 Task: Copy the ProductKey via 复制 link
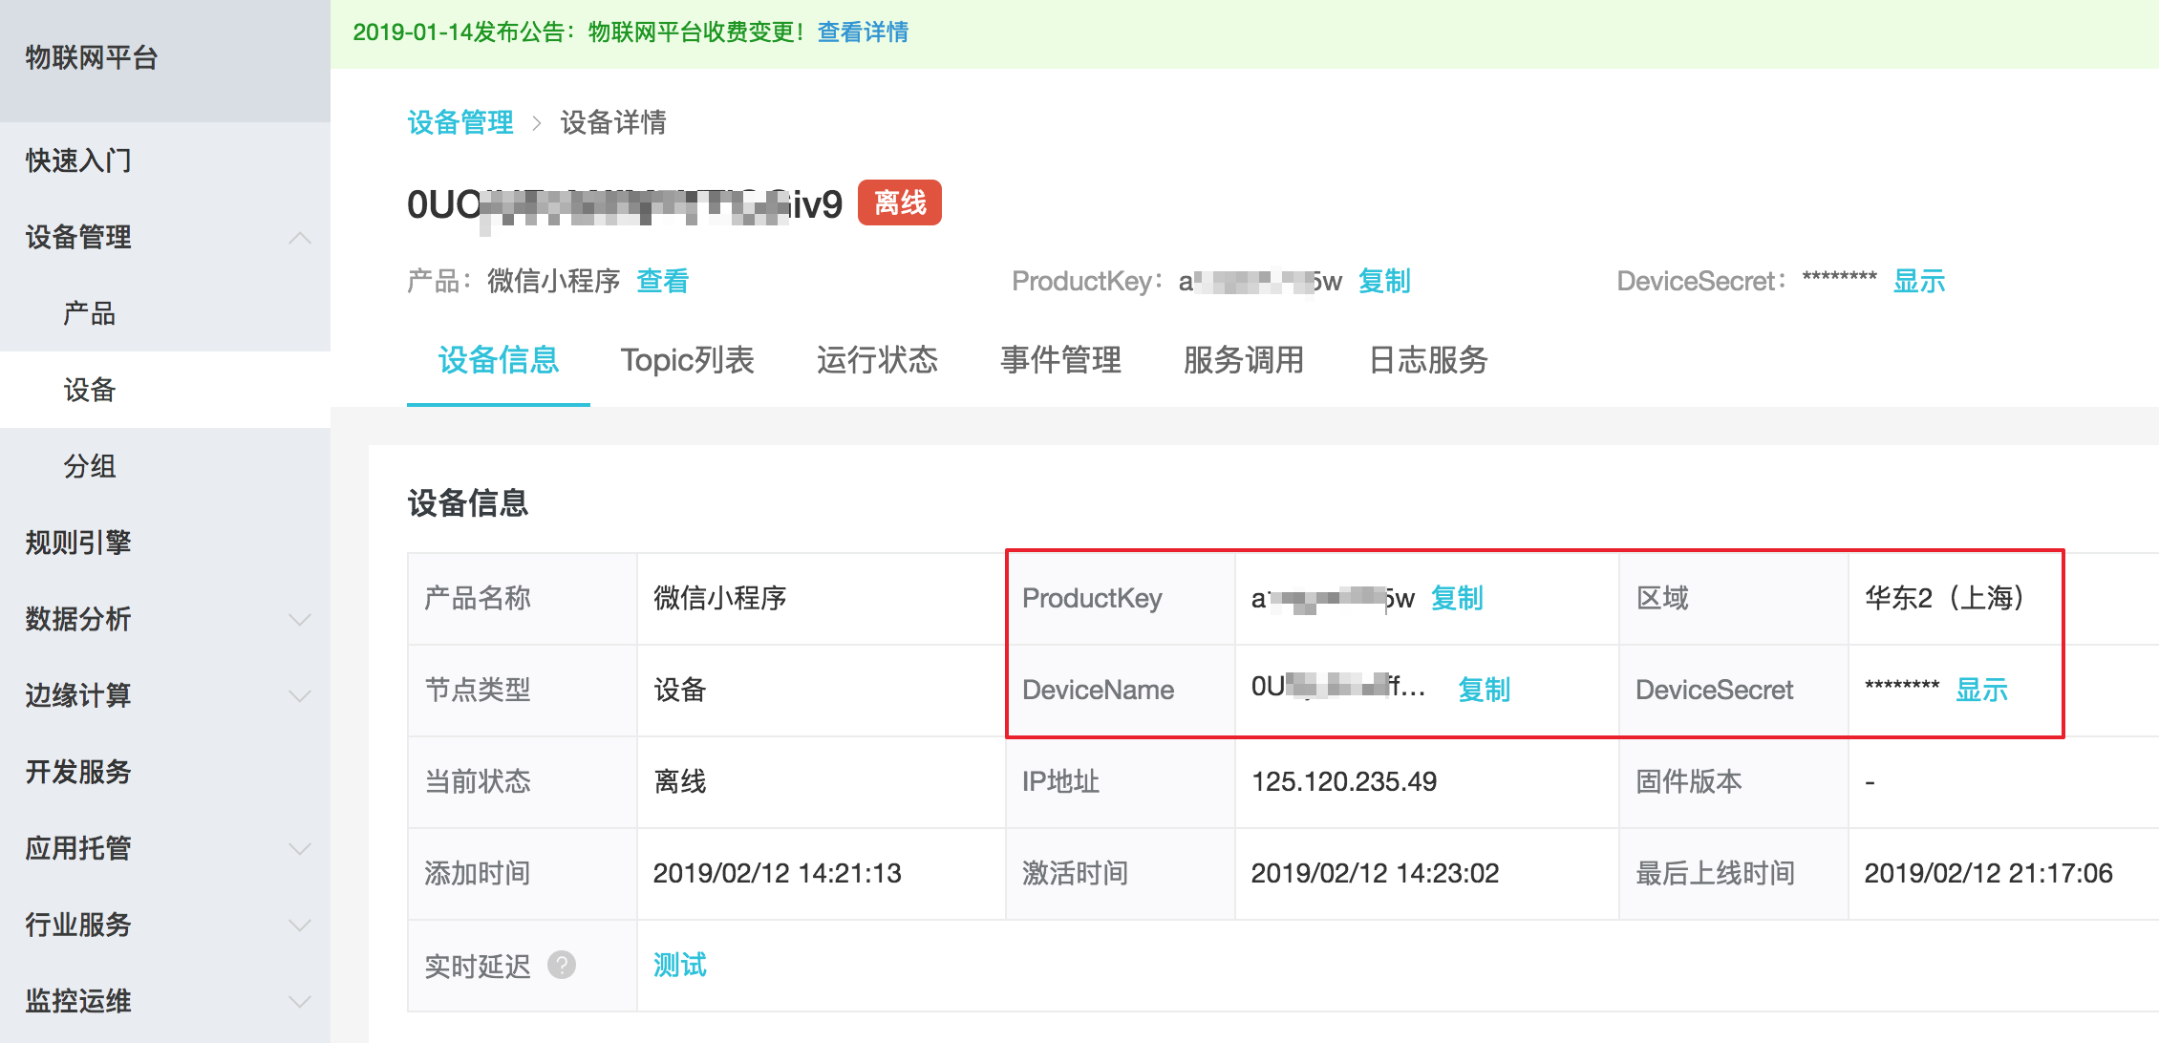point(1456,598)
